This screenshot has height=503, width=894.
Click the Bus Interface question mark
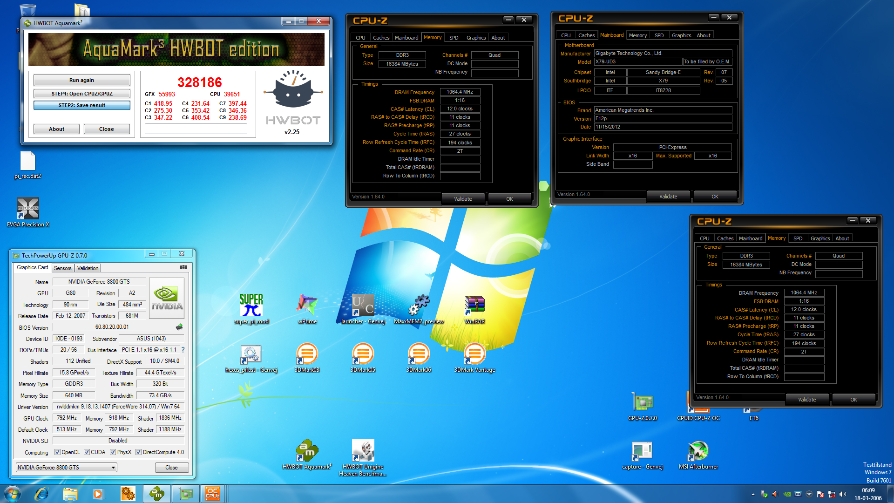pyautogui.click(x=183, y=350)
